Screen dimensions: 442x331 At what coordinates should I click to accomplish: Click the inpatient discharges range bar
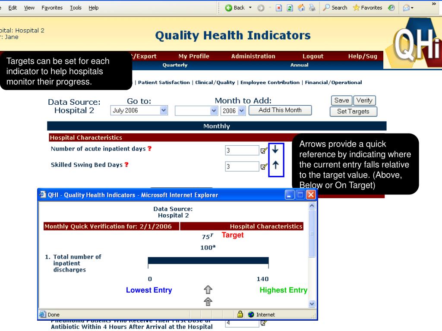[x=208, y=261]
